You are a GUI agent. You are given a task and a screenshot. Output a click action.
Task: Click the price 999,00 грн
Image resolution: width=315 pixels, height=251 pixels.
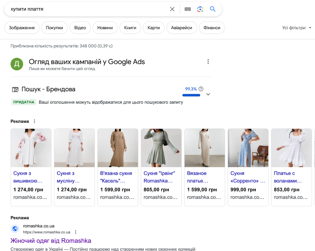coord(243,190)
